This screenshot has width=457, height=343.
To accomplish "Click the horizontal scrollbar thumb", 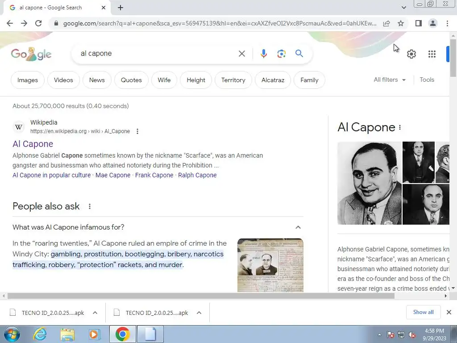I will click(x=201, y=296).
